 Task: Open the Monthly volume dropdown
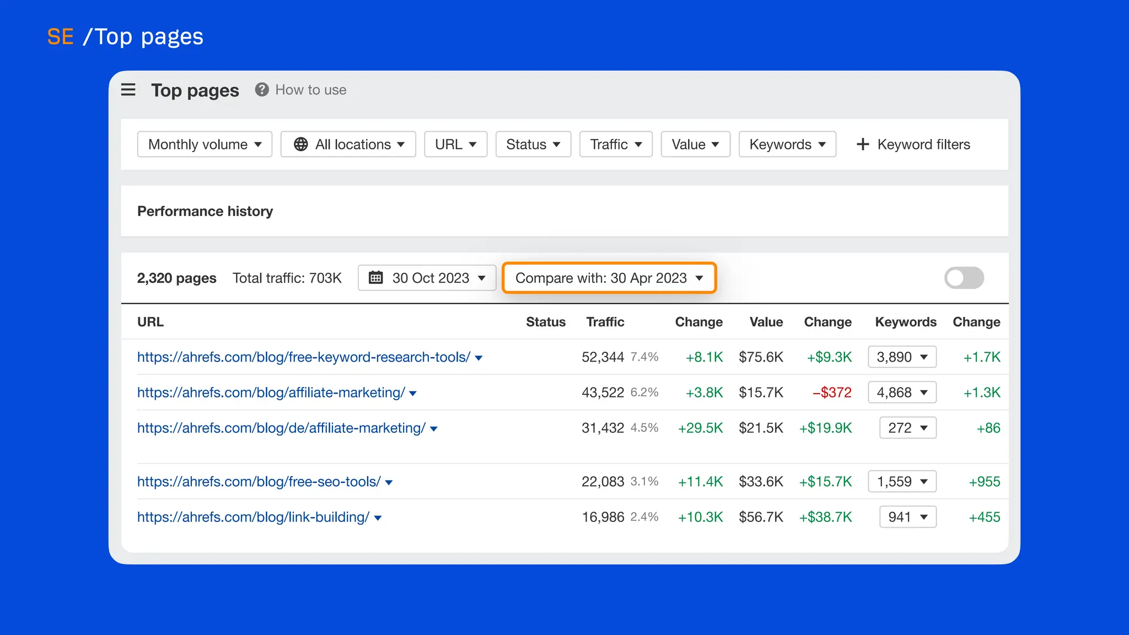click(205, 144)
